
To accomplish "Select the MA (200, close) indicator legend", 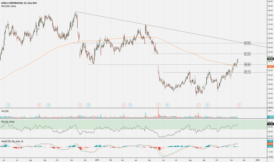I will coord(9,6).
